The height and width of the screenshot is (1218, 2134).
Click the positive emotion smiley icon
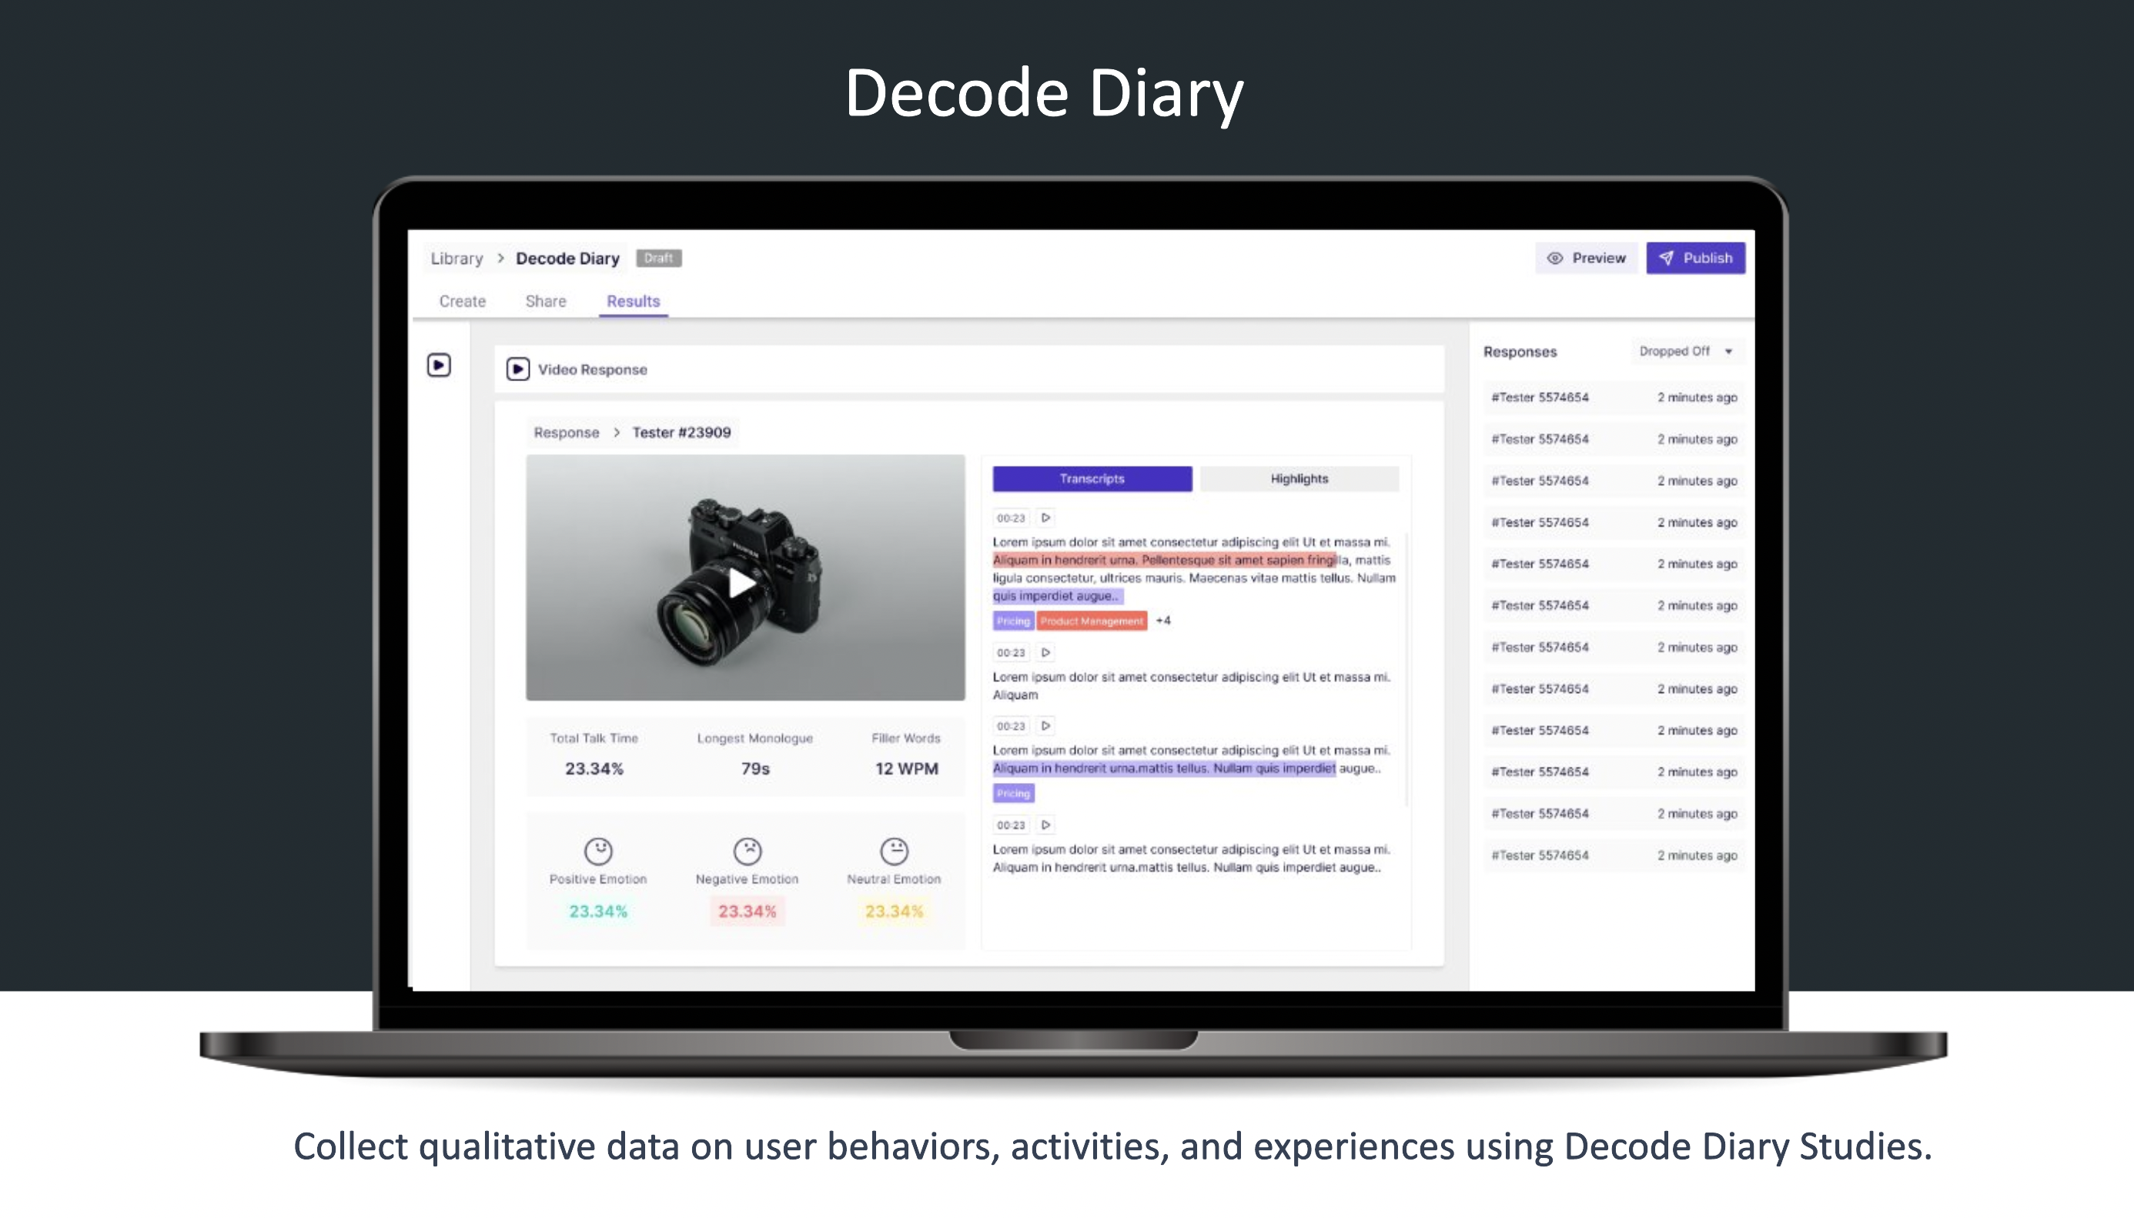click(x=598, y=850)
